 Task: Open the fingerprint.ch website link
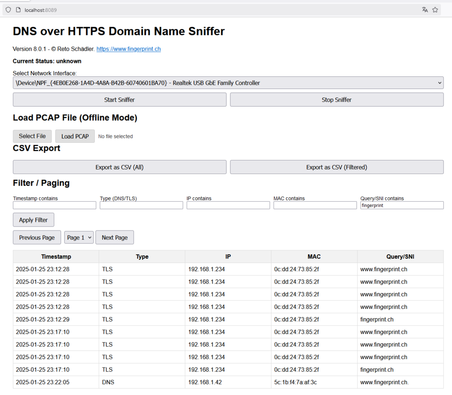point(129,49)
